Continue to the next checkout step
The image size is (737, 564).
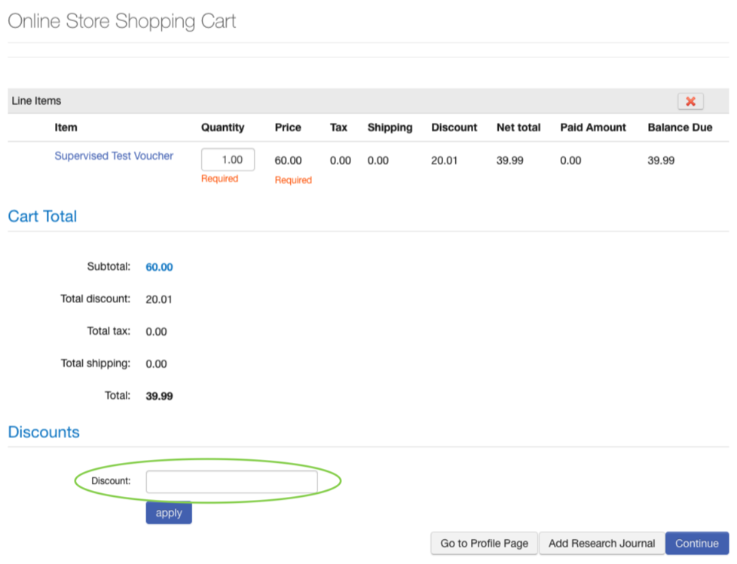pos(697,544)
